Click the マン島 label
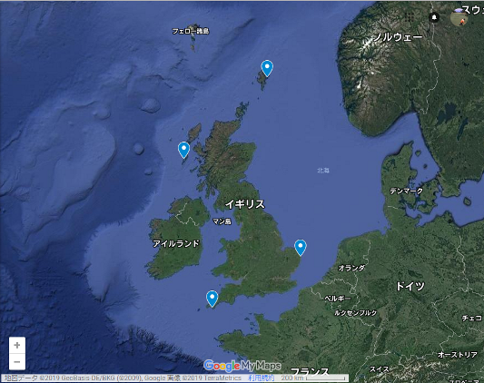This screenshot has width=484, height=383. [x=222, y=221]
